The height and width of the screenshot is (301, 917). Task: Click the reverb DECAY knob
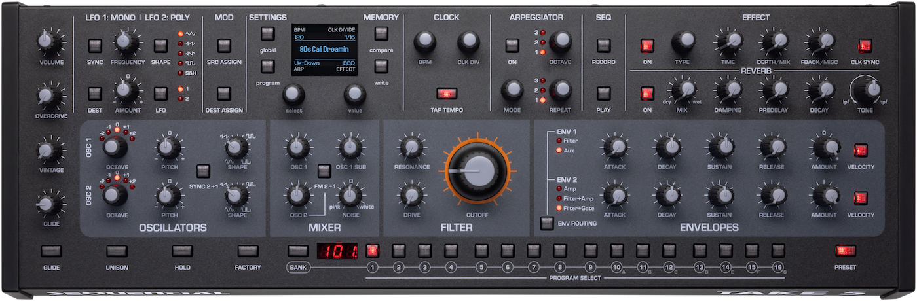pyautogui.click(x=819, y=90)
